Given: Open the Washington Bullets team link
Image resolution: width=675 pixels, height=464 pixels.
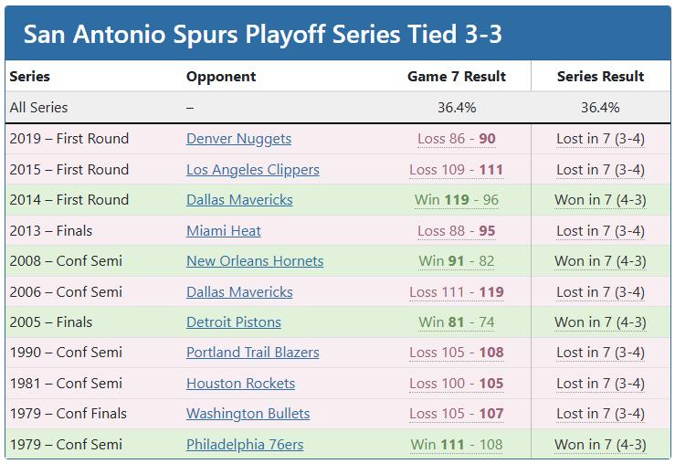Looking at the screenshot, I should [x=248, y=413].
